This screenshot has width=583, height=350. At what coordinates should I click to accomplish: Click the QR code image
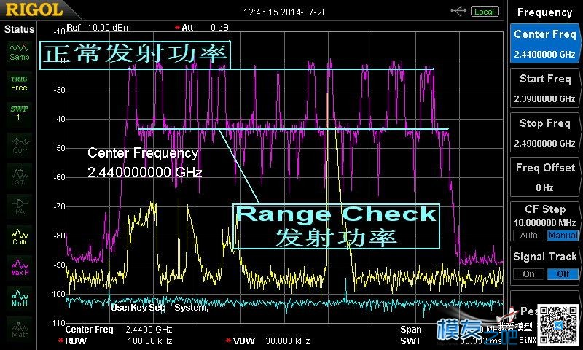[559, 324]
